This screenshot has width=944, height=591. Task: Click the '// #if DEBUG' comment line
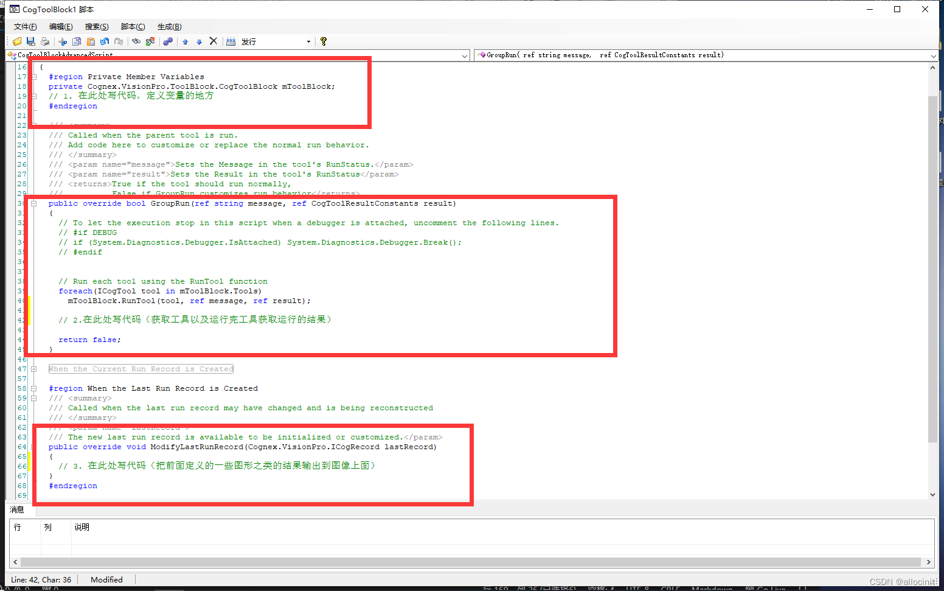88,233
